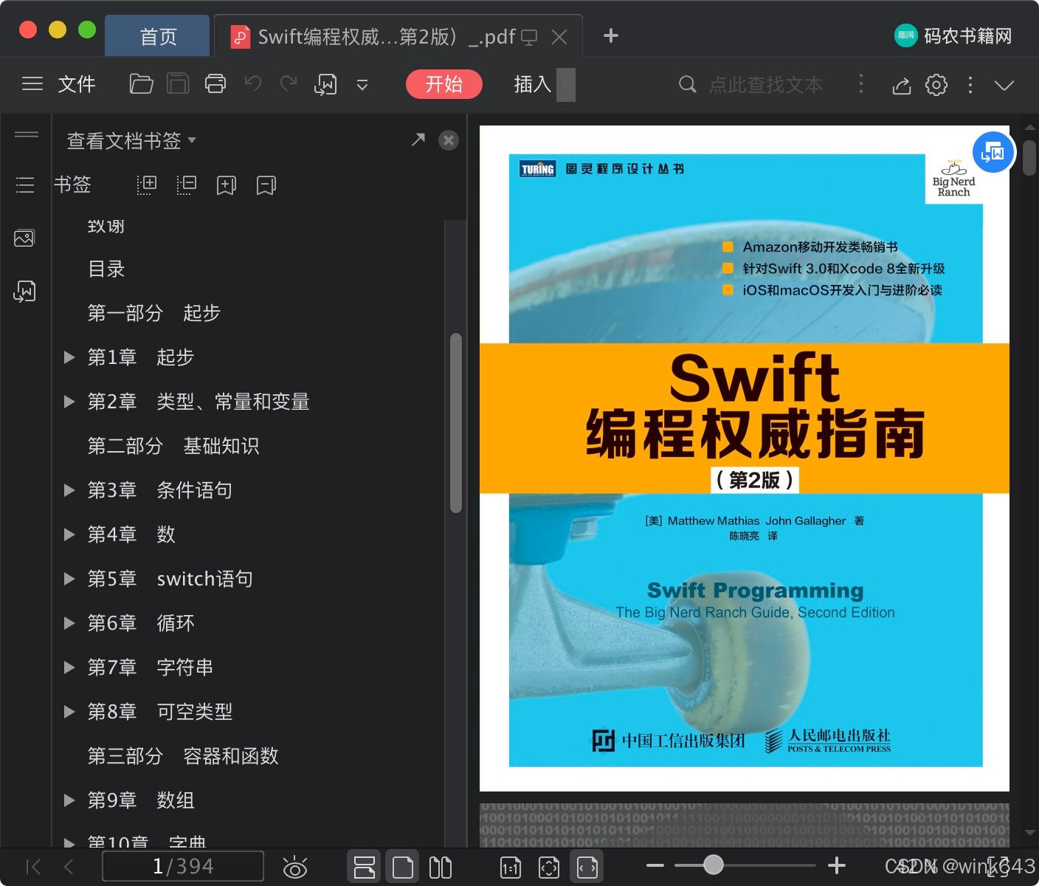
Task: Open the 第三部分 容器和函数 bookmark
Action: 183,756
